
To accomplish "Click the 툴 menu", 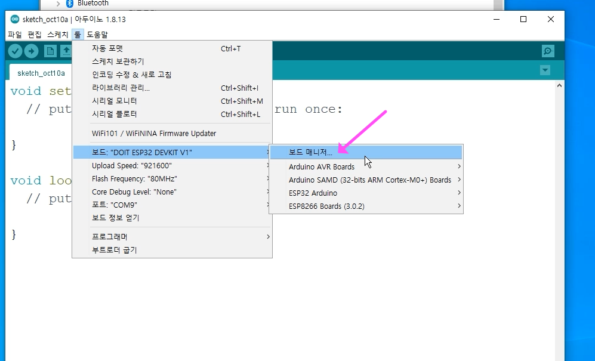I will pyautogui.click(x=78, y=35).
